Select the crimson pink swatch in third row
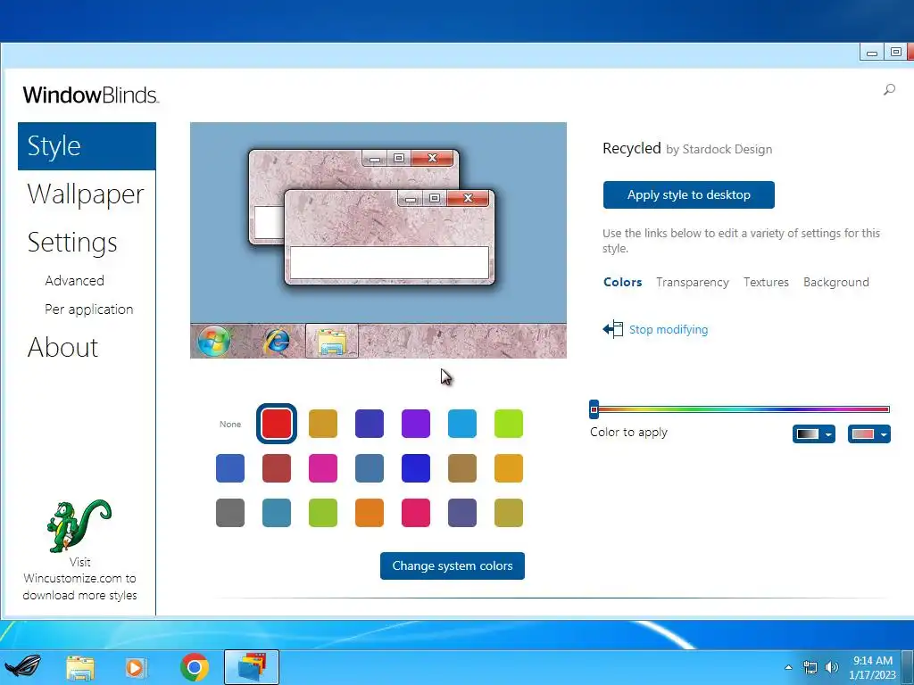The width and height of the screenshot is (914, 685). [x=416, y=513]
